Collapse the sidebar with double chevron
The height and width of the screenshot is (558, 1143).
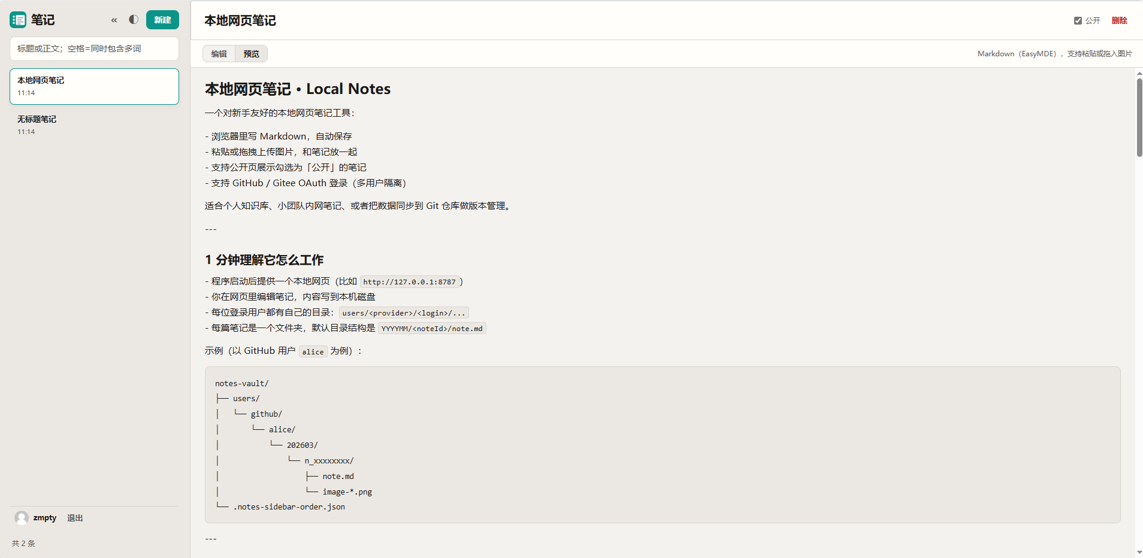[114, 20]
